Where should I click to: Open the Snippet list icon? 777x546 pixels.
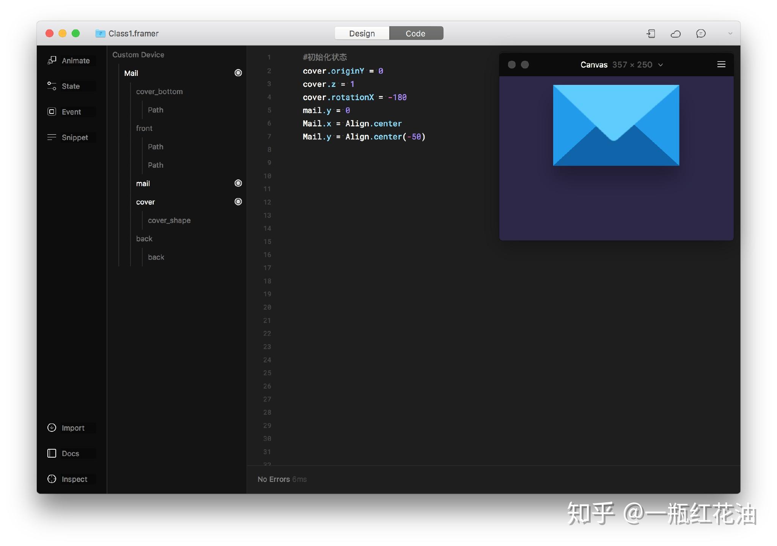[52, 137]
